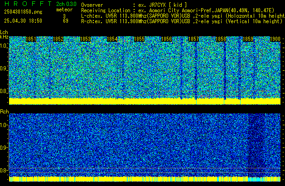
Task: Click the Rch channel label
Action: click(5, 112)
